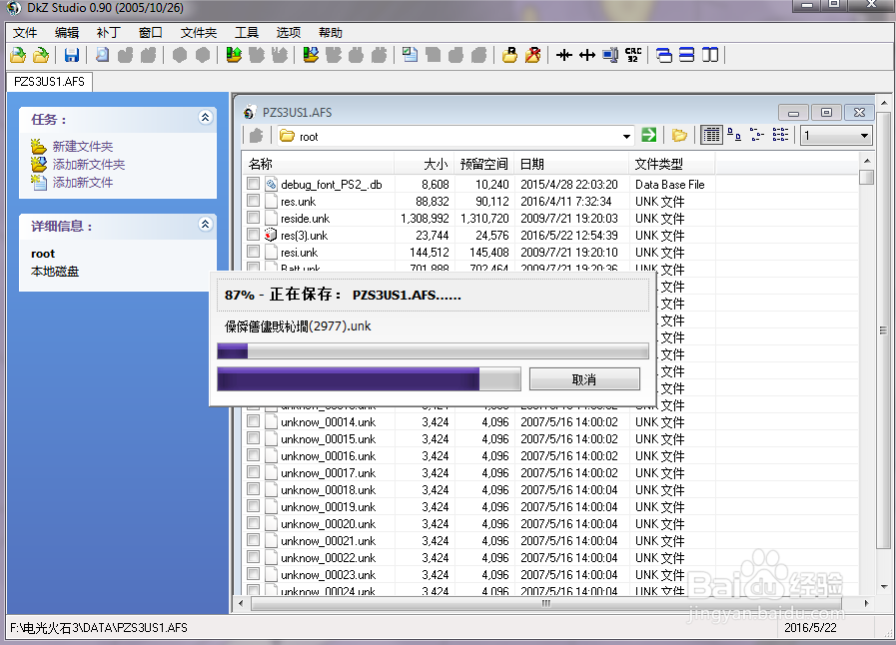
Task: Click the Save file icon
Action: (70, 55)
